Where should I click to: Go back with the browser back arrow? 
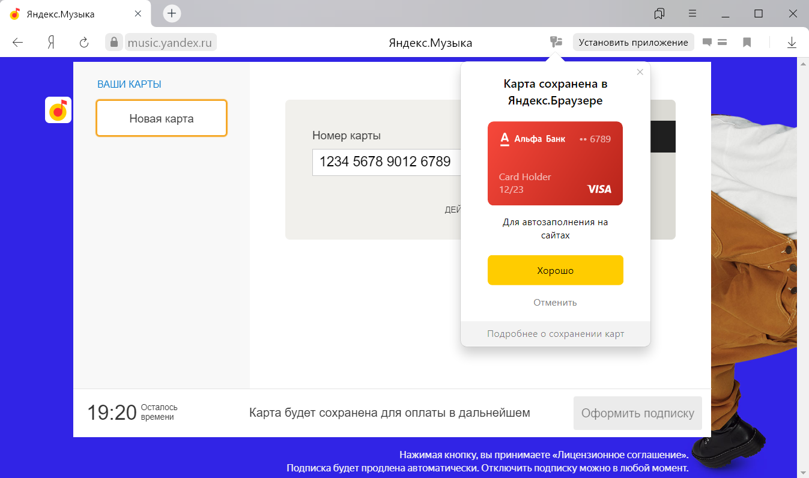tap(18, 43)
